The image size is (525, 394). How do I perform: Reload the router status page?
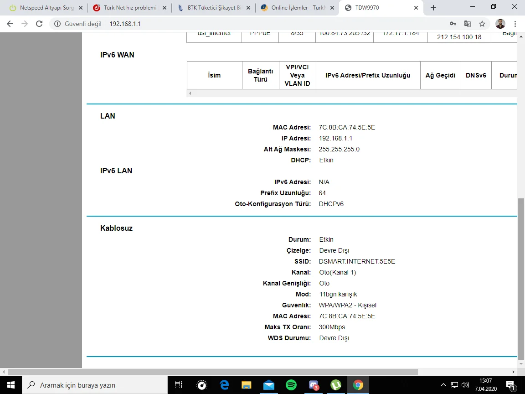tap(39, 24)
